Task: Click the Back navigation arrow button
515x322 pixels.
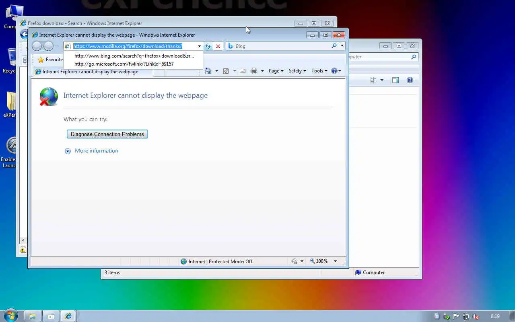Action: (37, 46)
